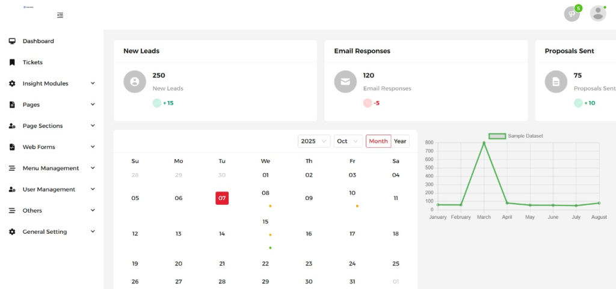Click the Tickets bookmark icon
The width and height of the screenshot is (616, 289).
pos(12,62)
